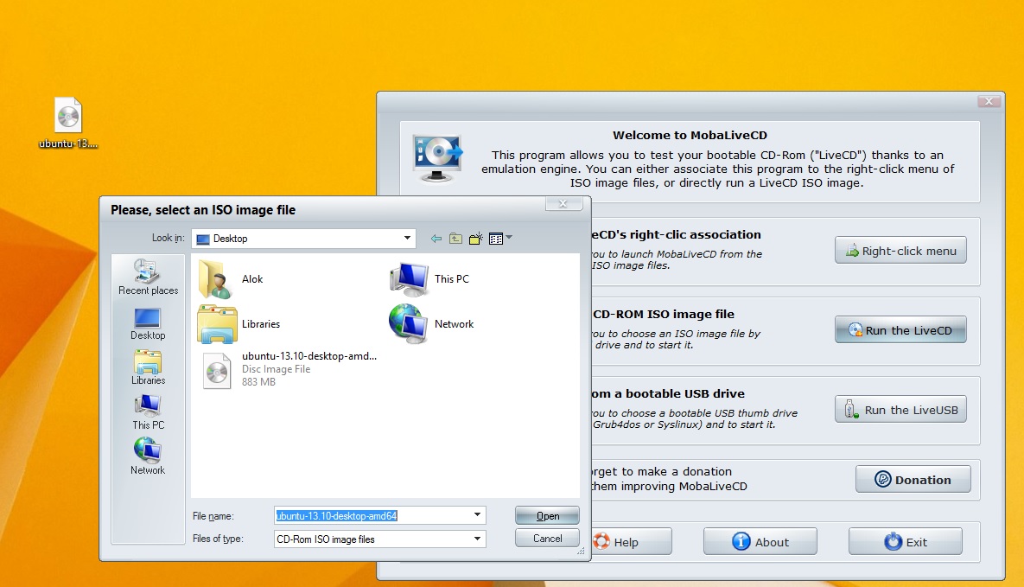Create a new folder in Desktop
Screen dimensions: 1024x587
coord(475,239)
